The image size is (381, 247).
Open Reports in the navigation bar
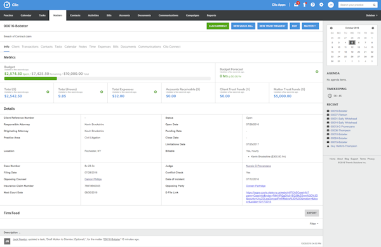[211, 15]
